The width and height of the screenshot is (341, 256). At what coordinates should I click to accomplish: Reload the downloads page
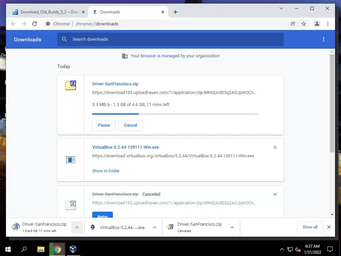click(x=35, y=24)
